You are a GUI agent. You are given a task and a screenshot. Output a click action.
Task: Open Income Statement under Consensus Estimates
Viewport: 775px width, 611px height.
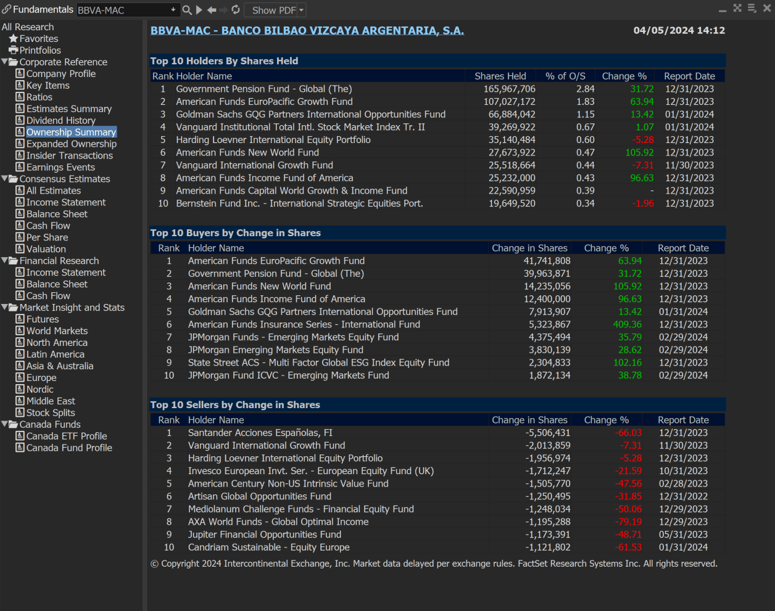click(x=66, y=203)
